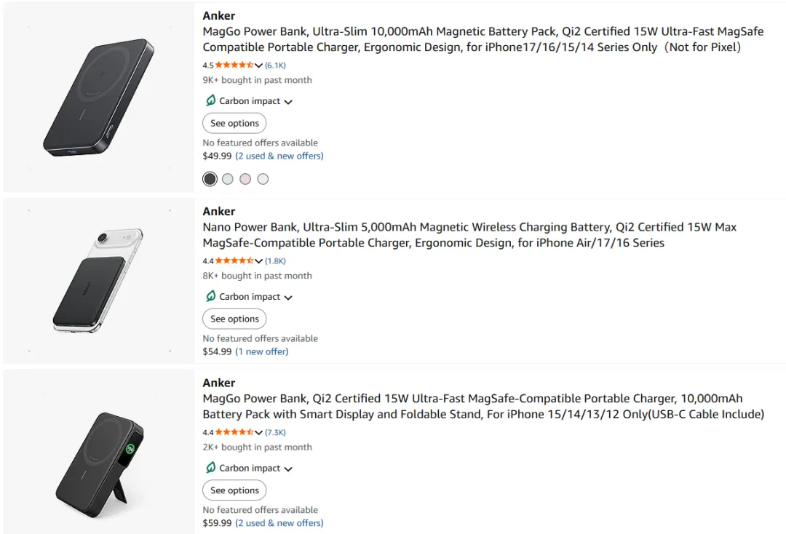Image resolution: width=786 pixels, height=534 pixels.
Task: Click the star rating icons of the Nano Power Bank
Action: coord(234,260)
